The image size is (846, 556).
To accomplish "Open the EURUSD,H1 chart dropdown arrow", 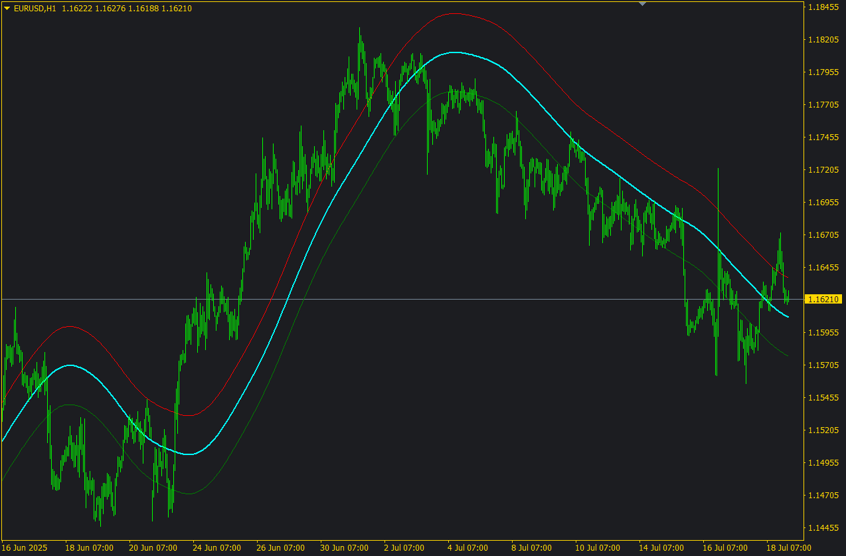I will 7,9.
